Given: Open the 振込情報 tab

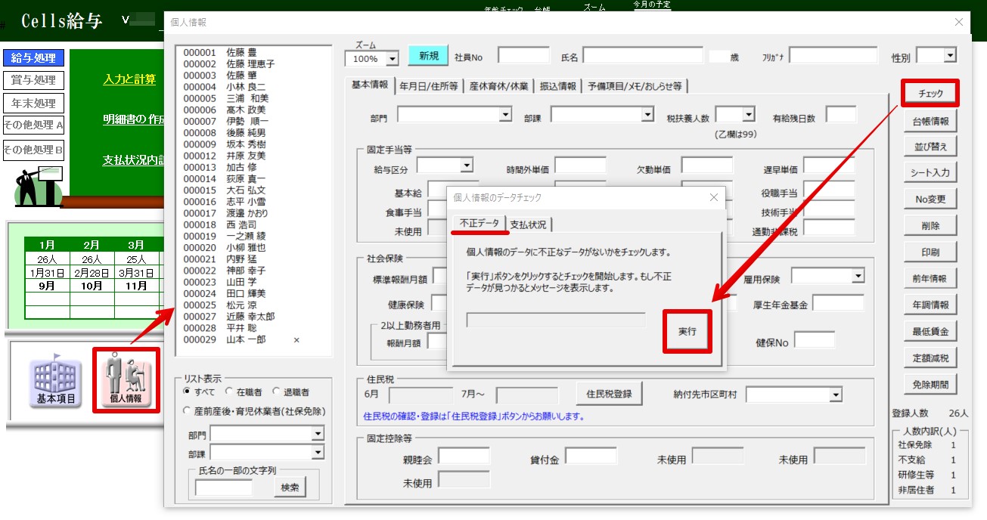Looking at the screenshot, I should [x=558, y=86].
